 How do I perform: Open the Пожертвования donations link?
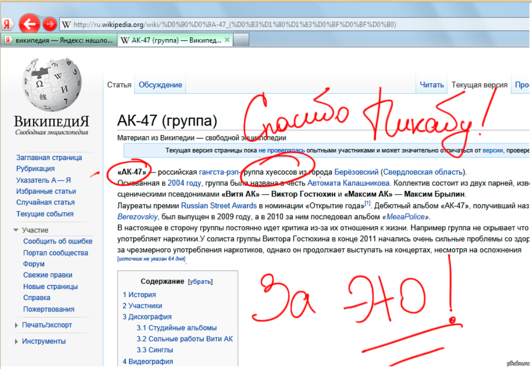coord(48,309)
